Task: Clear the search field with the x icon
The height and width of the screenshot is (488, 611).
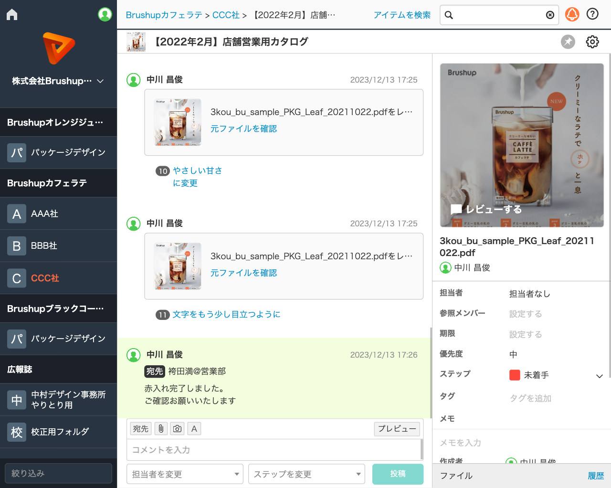Action: [x=550, y=15]
